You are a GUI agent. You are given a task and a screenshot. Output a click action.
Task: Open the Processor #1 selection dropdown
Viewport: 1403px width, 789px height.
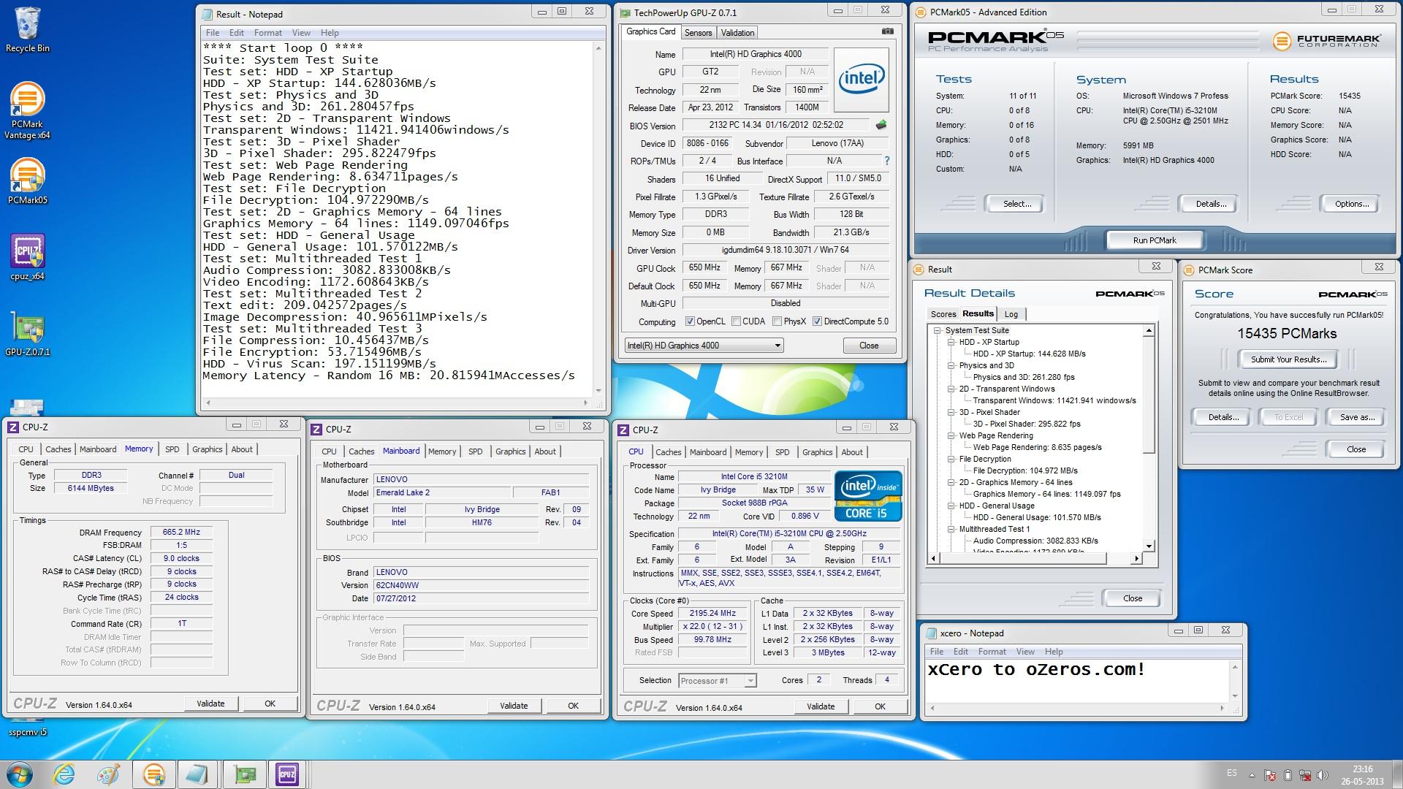click(718, 681)
